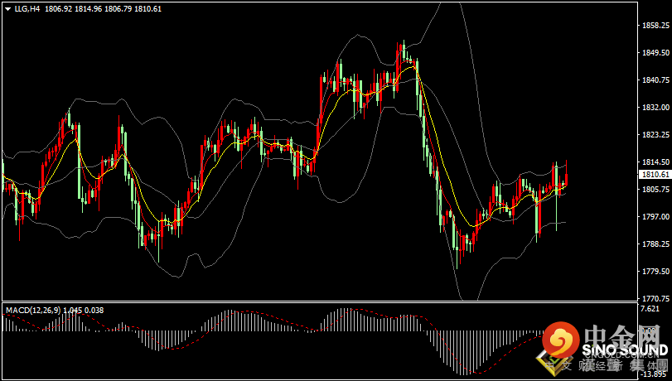This screenshot has height=381, width=672.
Task: Click the highlighted current price label 1810.61
Action: click(x=655, y=175)
